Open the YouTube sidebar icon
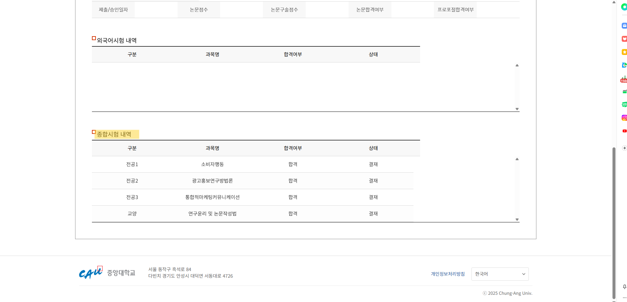 tap(624, 131)
